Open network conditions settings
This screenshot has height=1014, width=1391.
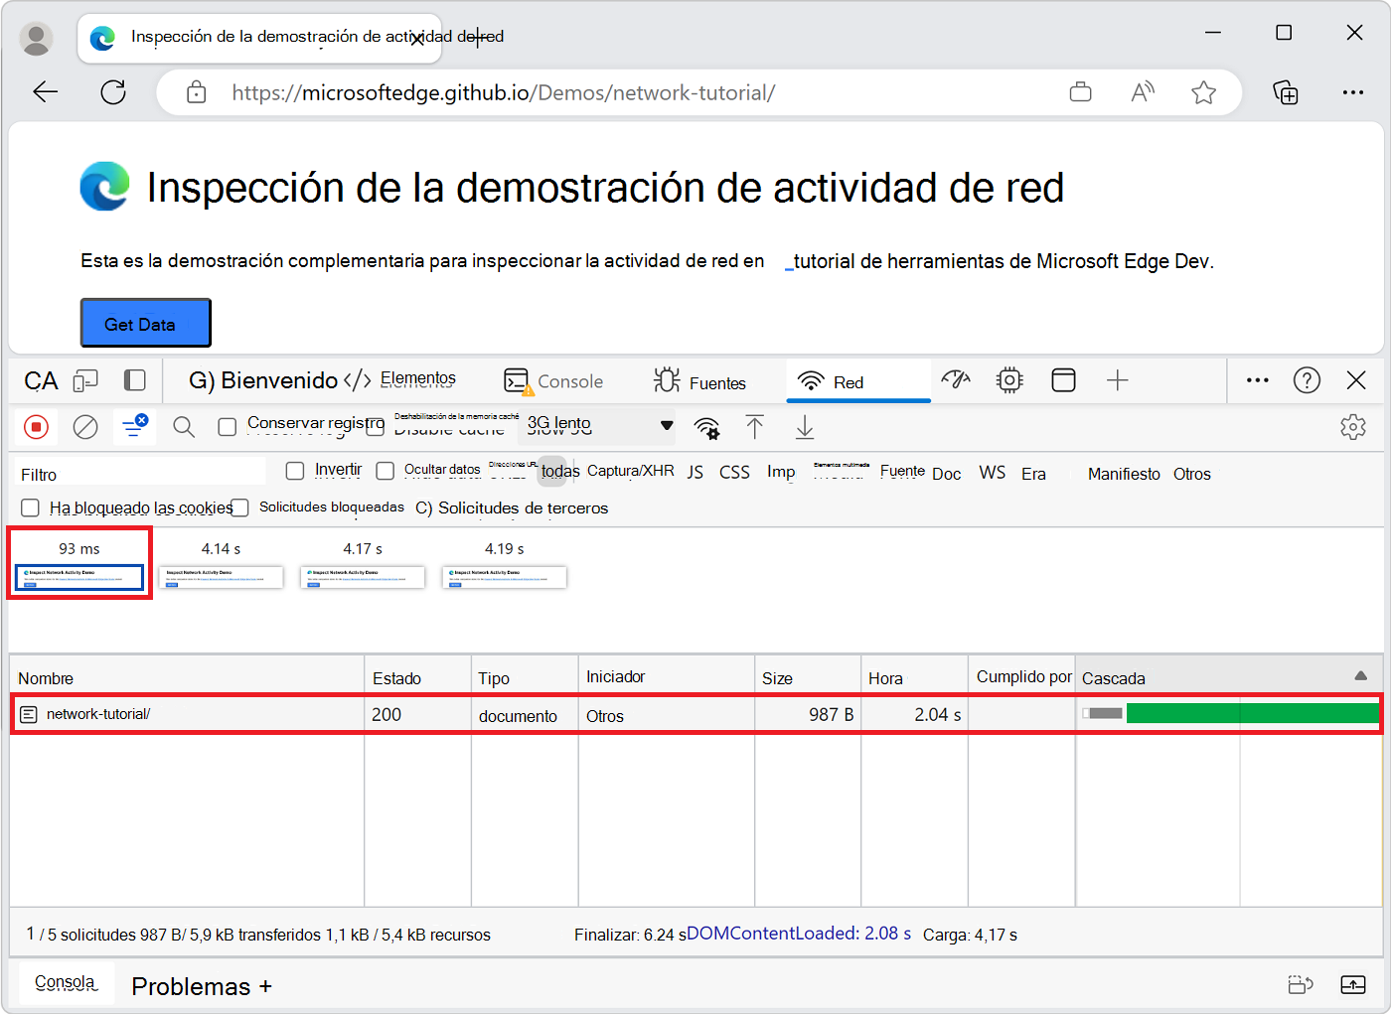click(x=706, y=427)
